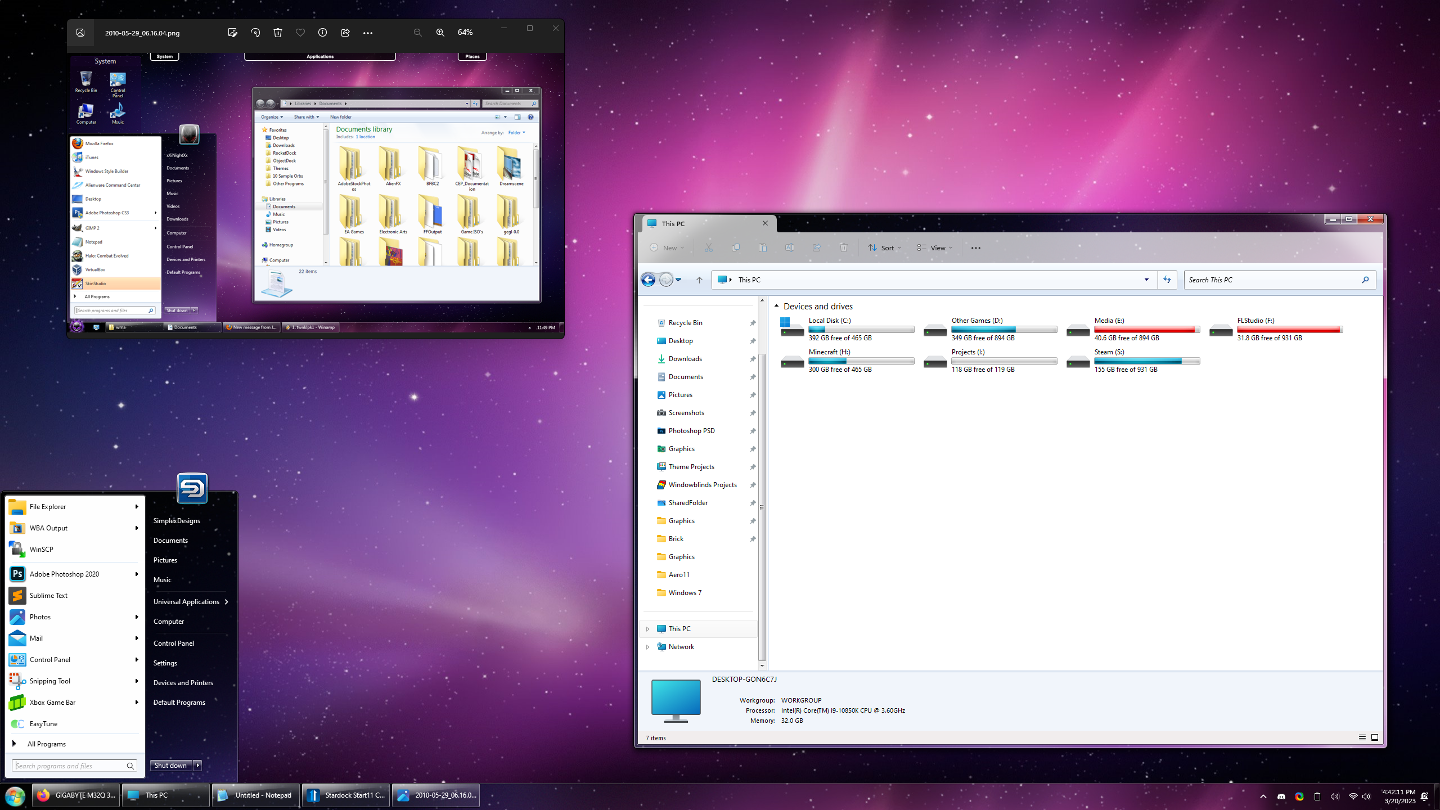1440x810 pixels.
Task: Zoom in the photo
Action: coord(440,33)
